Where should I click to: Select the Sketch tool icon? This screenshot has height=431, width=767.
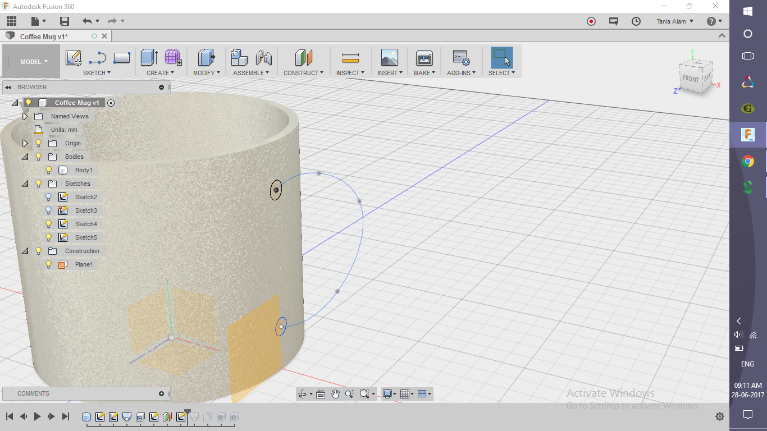click(73, 57)
